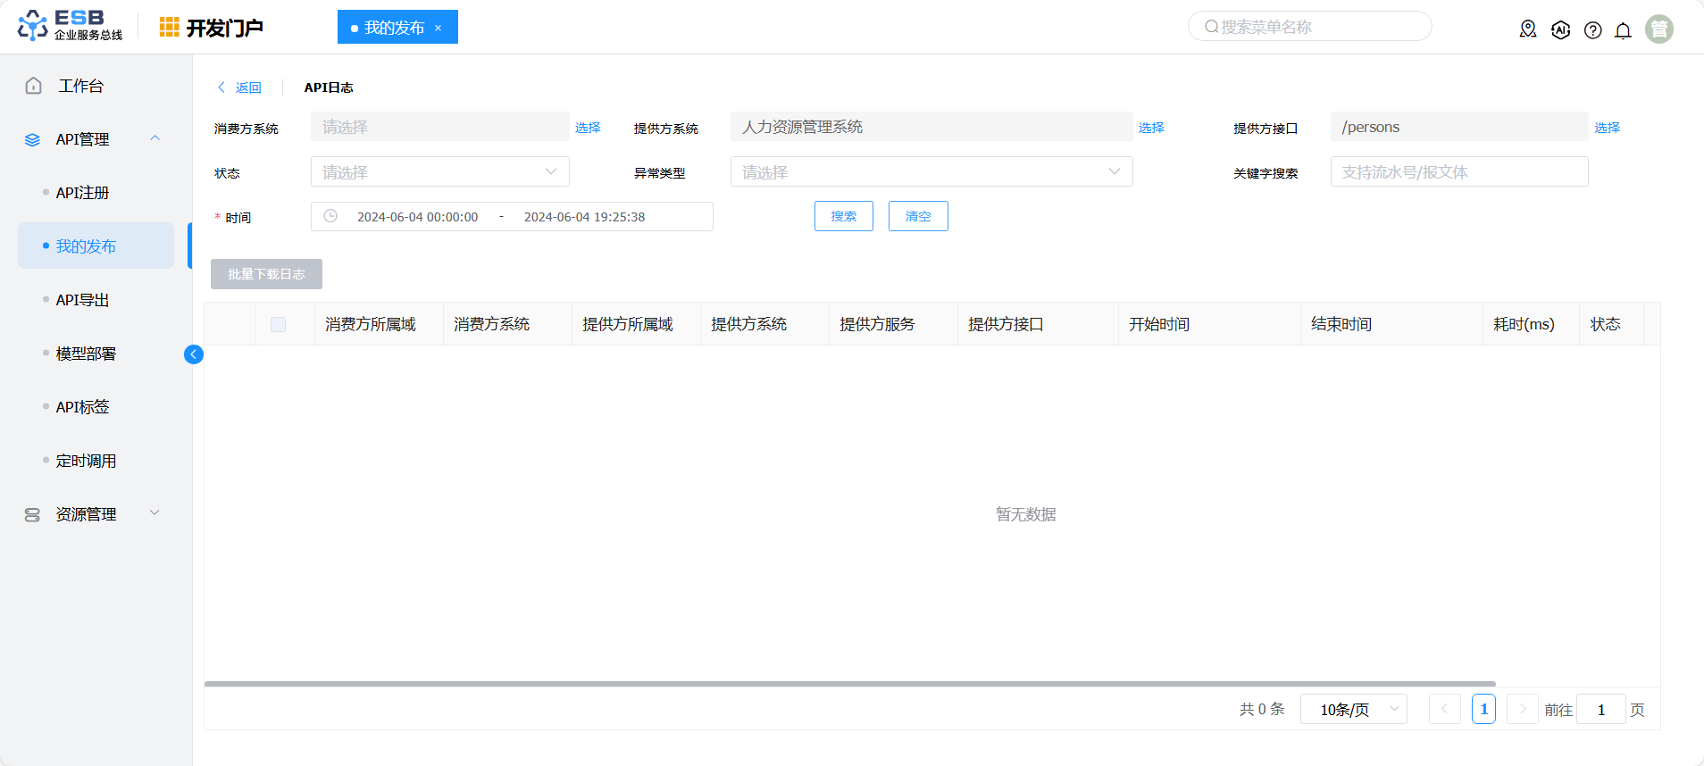Image resolution: width=1704 pixels, height=766 pixels.
Task: Collapse the API管理 menu section
Action: [x=155, y=138]
